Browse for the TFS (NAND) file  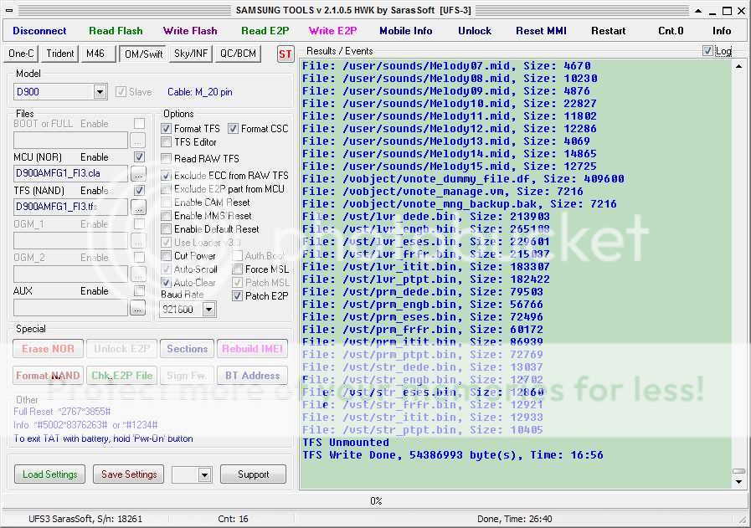point(138,208)
